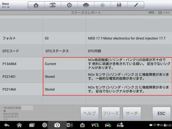Tap the フリーズ button

(111, 113)
